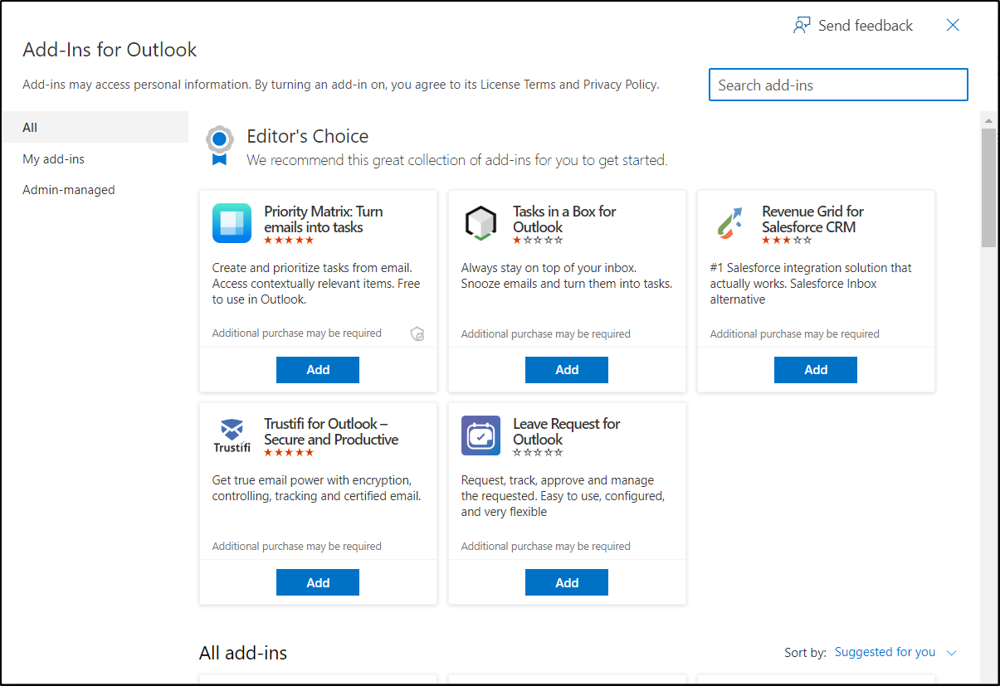Click the Send feedback person icon
This screenshot has height=686, width=1000.
[802, 26]
